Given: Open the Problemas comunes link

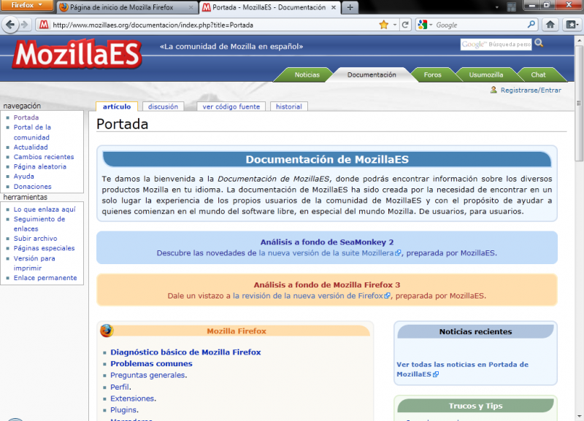Looking at the screenshot, I should point(151,363).
